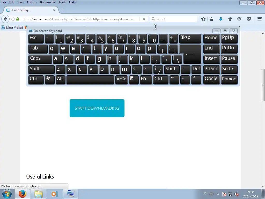Click the Firefox back arrow button
The image size is (265, 199).
click(5, 19)
